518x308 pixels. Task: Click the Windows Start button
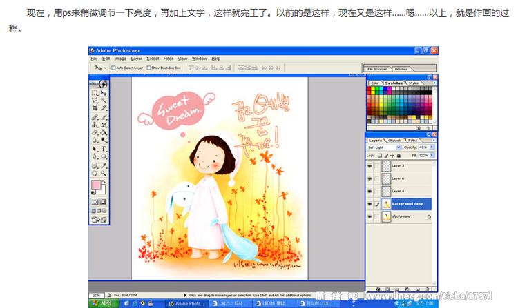[x=104, y=303]
